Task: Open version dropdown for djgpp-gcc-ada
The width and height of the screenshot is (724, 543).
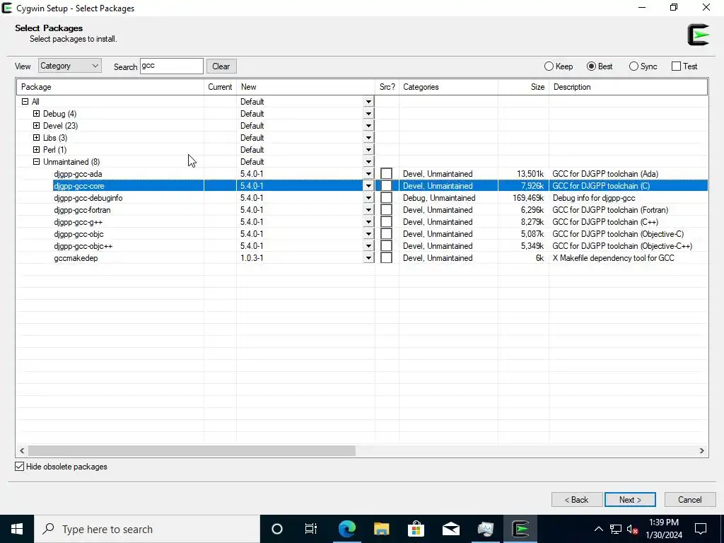Action: 368,174
